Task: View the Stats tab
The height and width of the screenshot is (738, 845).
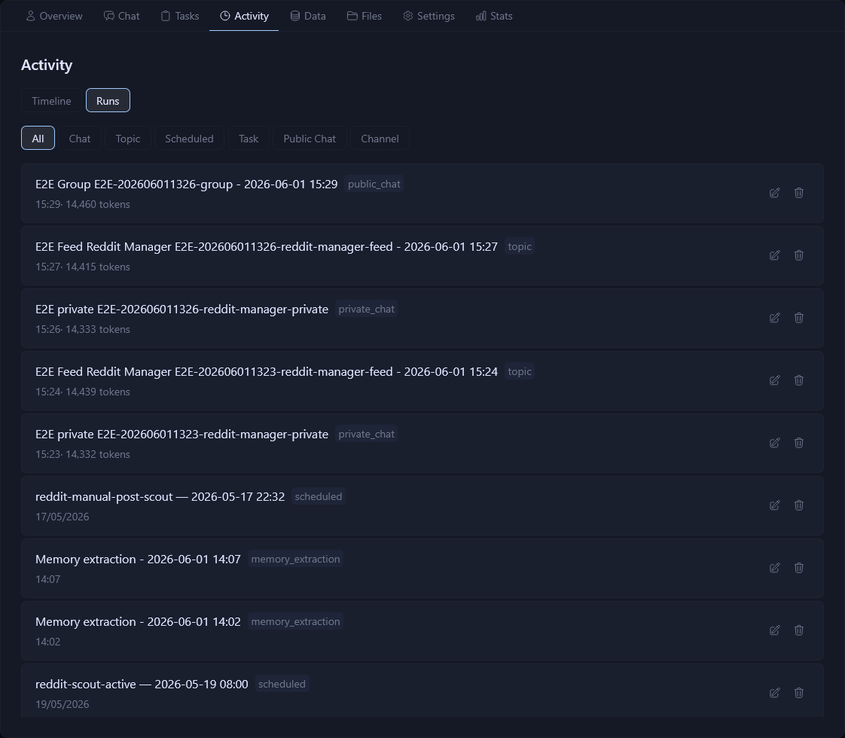Action: click(494, 16)
